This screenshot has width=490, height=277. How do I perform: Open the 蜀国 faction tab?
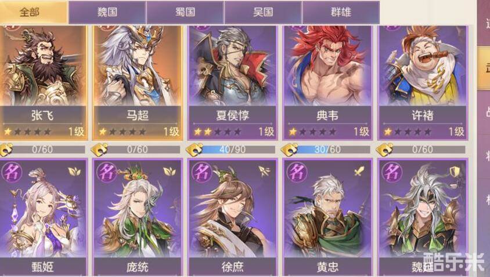[x=185, y=12]
